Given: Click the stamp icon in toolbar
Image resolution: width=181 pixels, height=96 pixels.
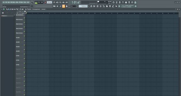Looking at the screenshot, I should 67,6.
